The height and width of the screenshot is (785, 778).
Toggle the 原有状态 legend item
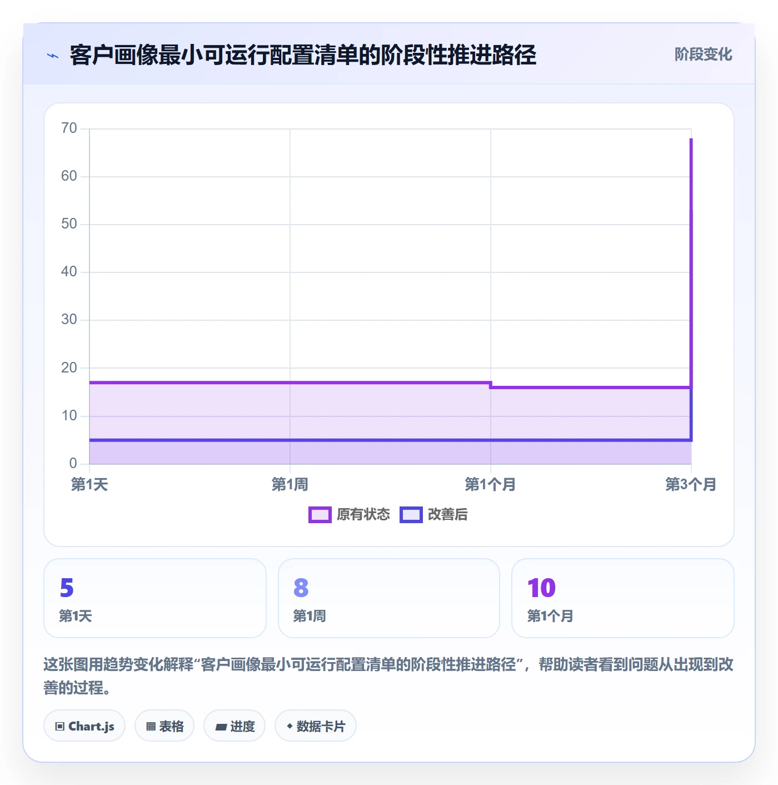coord(350,515)
